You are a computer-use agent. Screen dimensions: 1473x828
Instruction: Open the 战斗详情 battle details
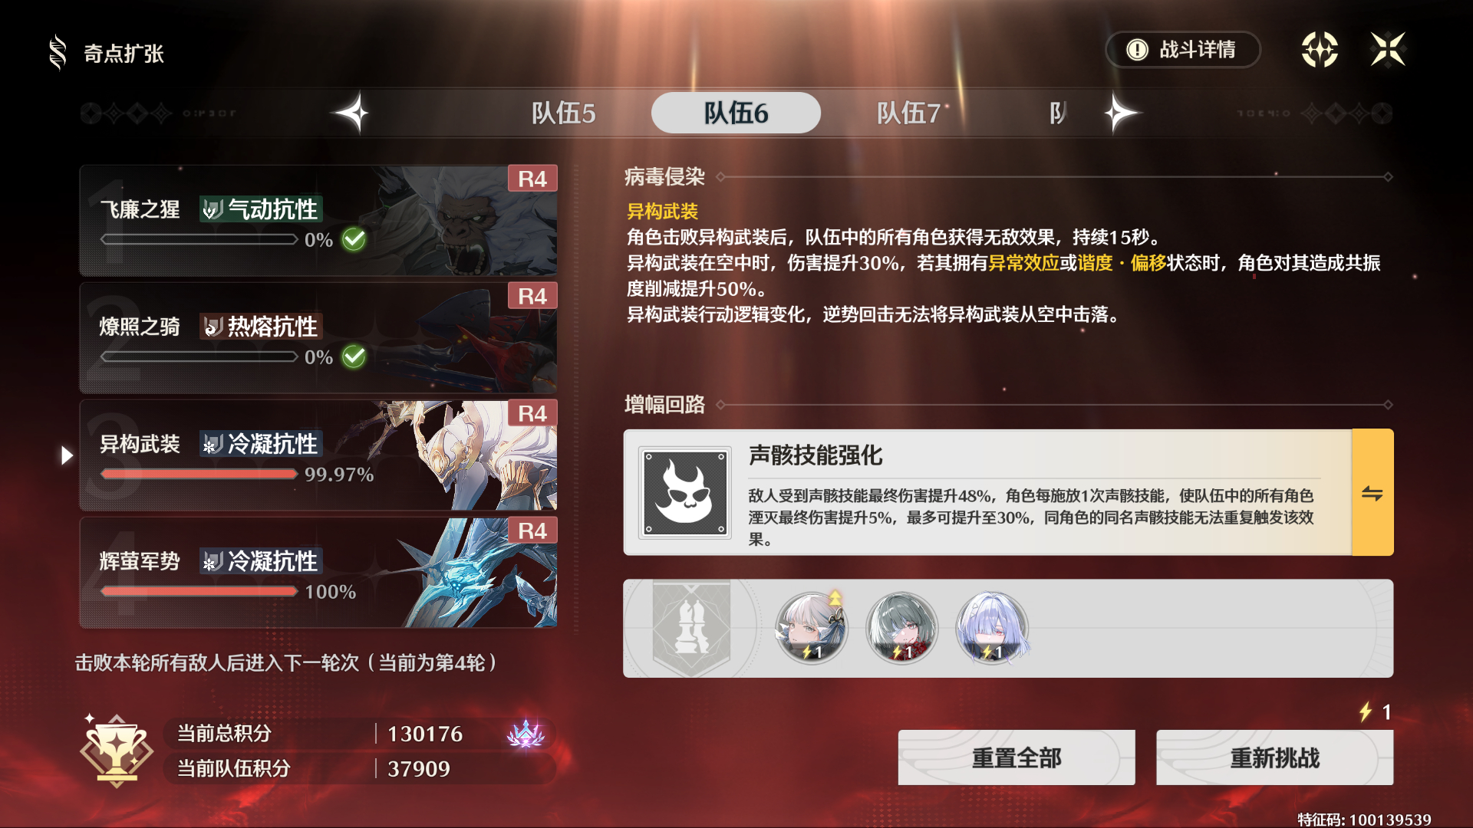tap(1182, 50)
